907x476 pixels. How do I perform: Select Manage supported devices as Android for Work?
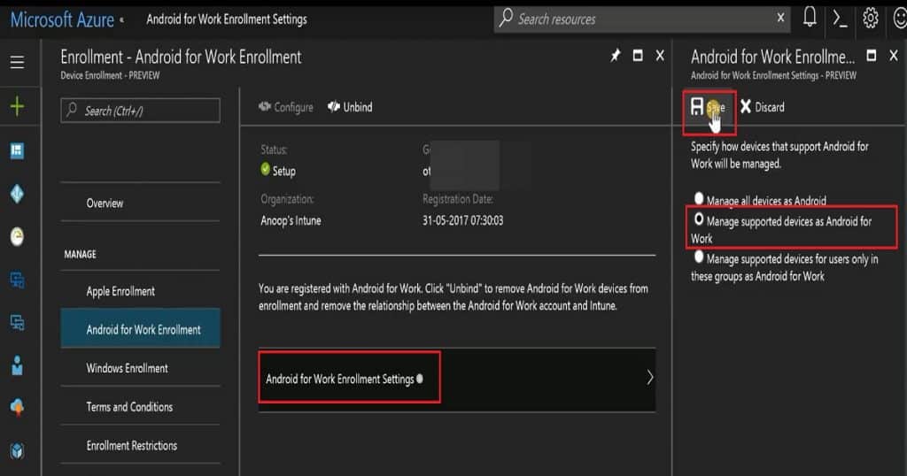pos(700,219)
